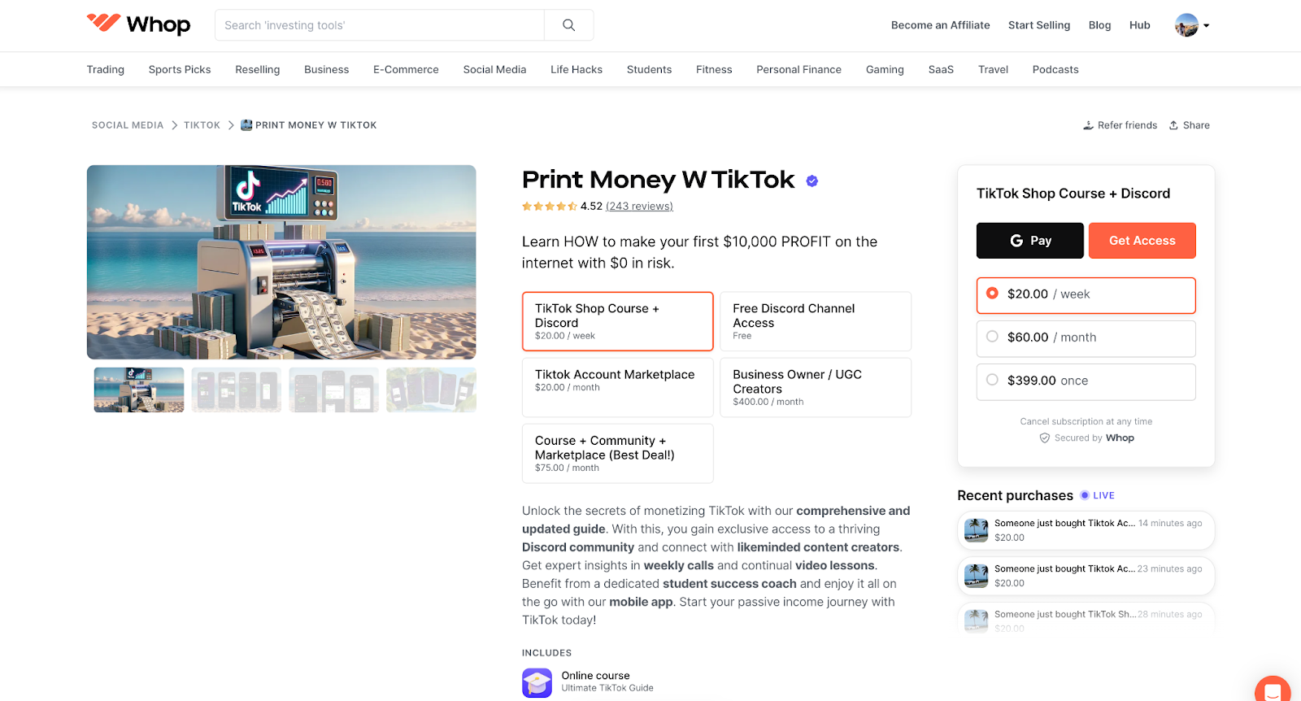Open the Sports Picks category

tap(180, 70)
